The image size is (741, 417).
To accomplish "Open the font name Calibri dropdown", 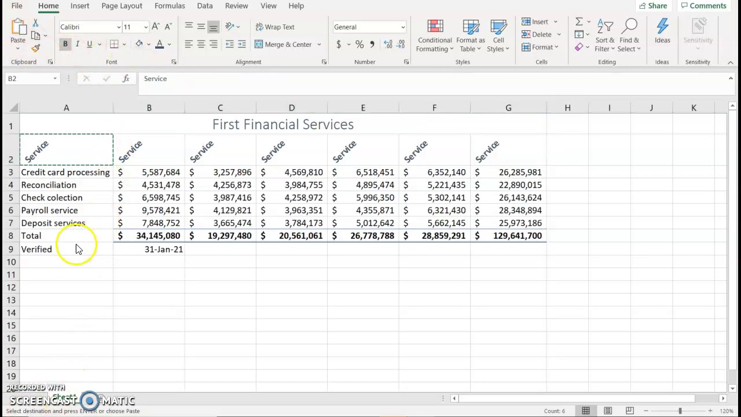I will click(119, 27).
